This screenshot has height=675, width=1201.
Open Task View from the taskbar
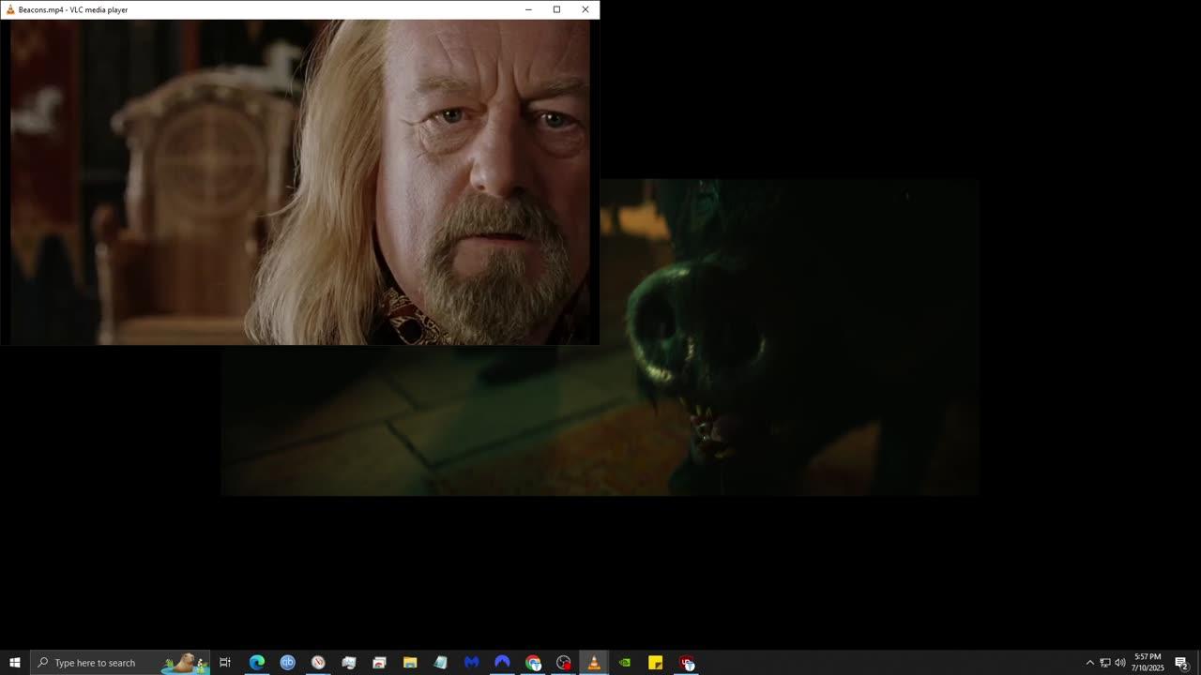tap(225, 663)
